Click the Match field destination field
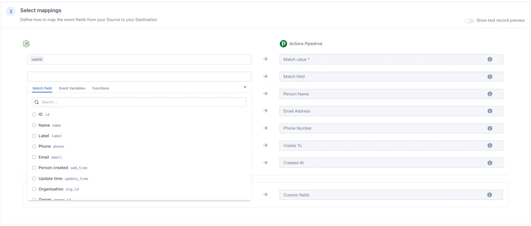 [391, 77]
